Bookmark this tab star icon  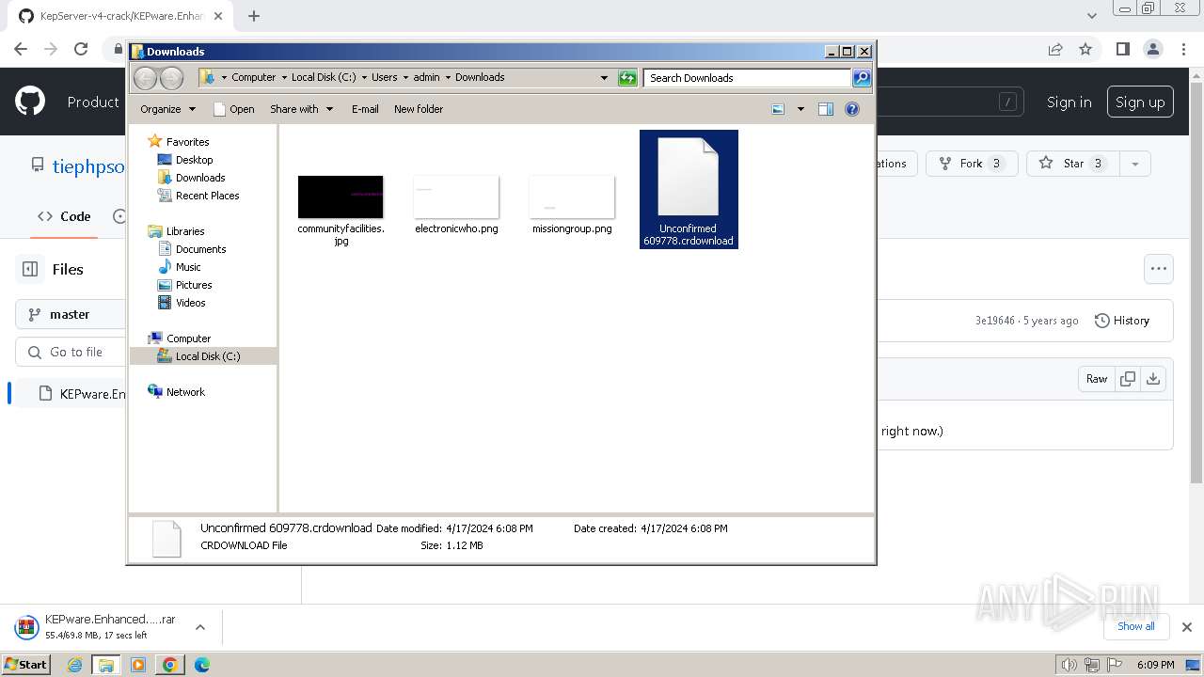click(x=1085, y=49)
